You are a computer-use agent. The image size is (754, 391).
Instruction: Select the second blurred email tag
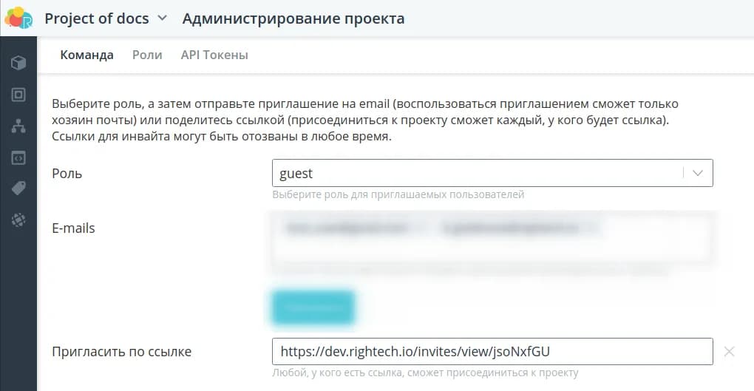[x=517, y=229]
